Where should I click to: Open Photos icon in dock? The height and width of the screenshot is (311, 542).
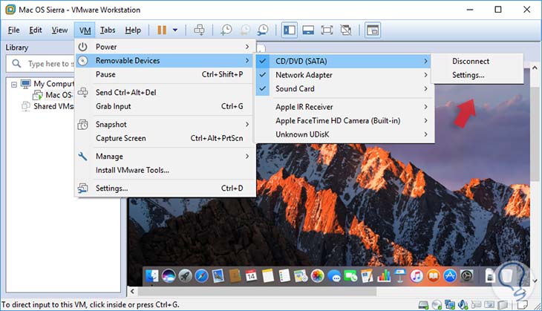(317, 276)
